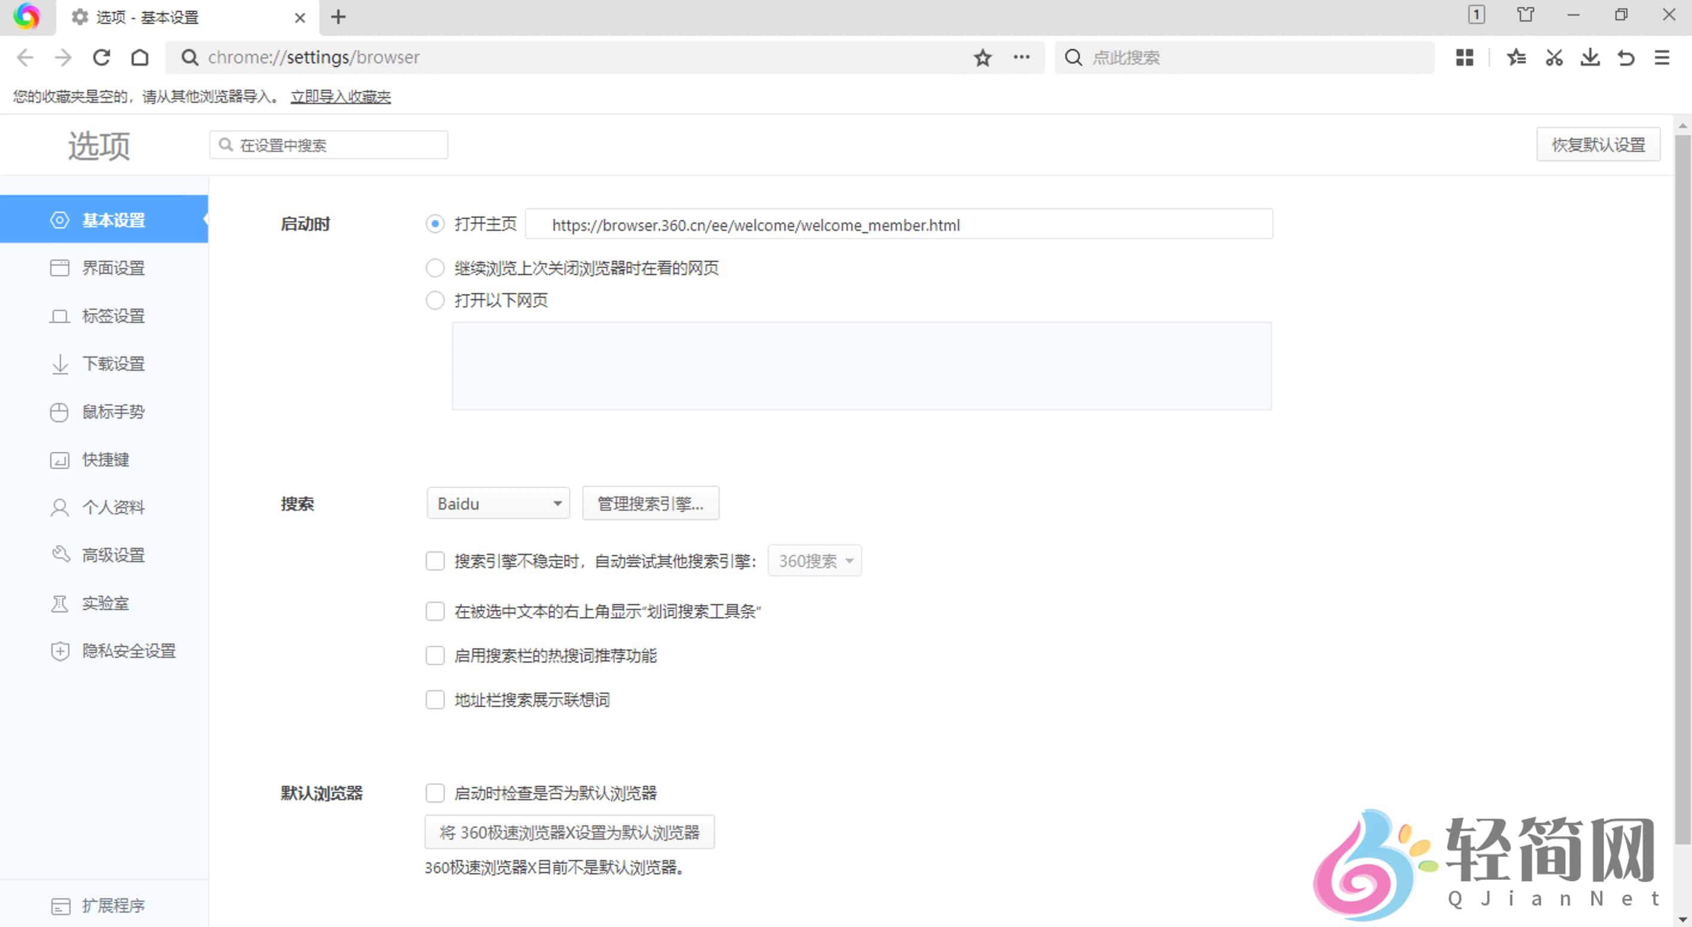
Task: Select the 标签设置 menu entry
Action: pos(114,316)
